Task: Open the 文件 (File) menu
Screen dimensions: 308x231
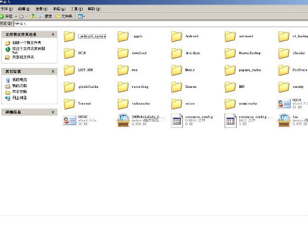Action: (6, 9)
